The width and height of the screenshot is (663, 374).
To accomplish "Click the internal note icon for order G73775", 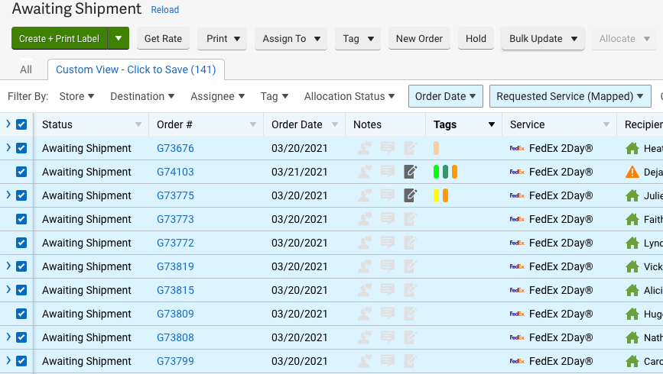I will click(411, 196).
